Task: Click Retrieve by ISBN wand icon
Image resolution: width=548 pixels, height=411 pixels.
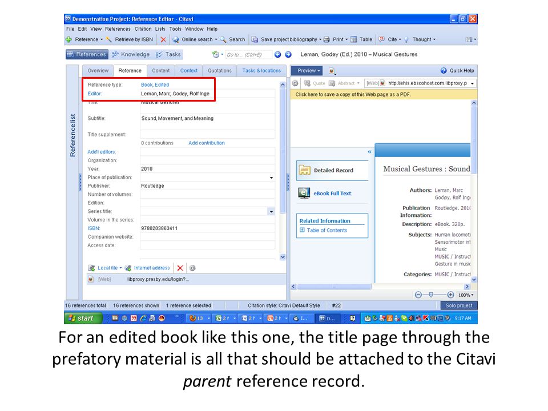Action: tap(109, 39)
